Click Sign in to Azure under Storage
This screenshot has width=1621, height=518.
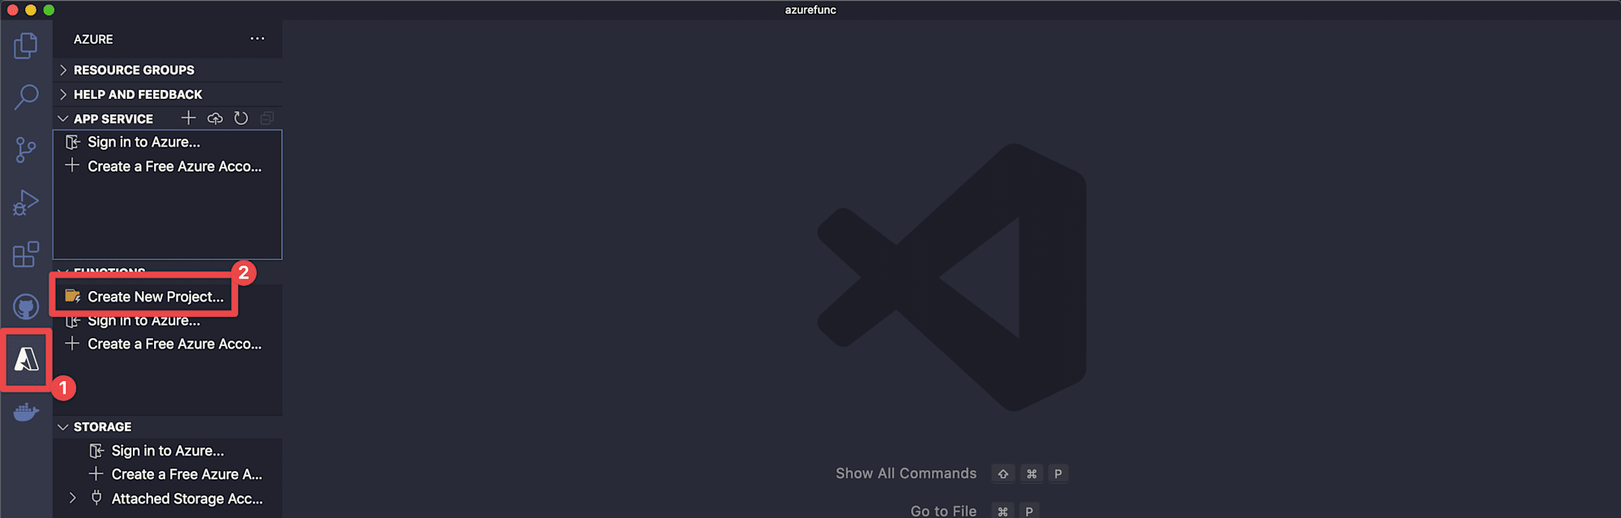168,451
